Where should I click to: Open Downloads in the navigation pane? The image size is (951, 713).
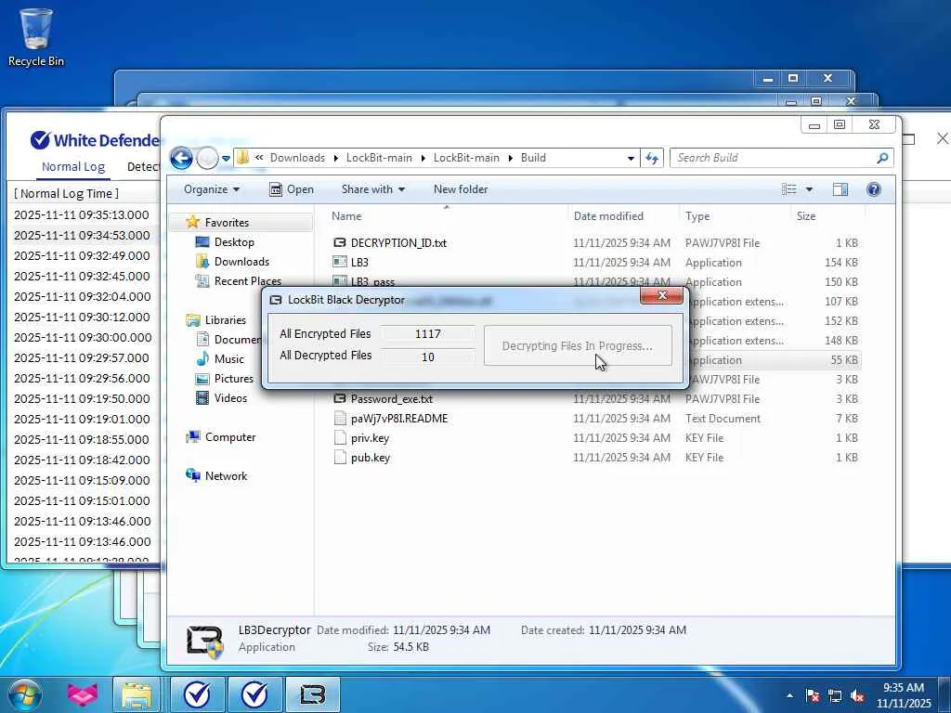point(241,261)
